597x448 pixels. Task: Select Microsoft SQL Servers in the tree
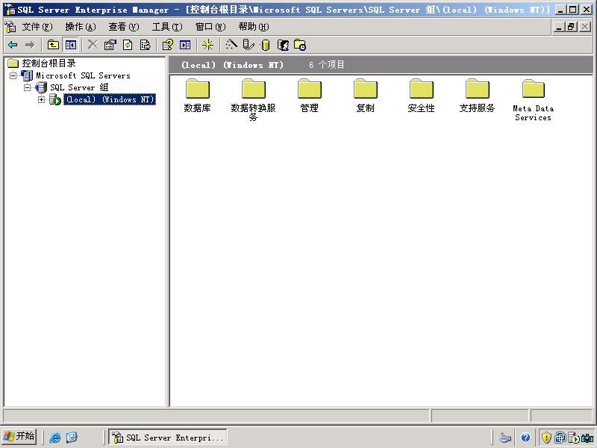coord(83,75)
